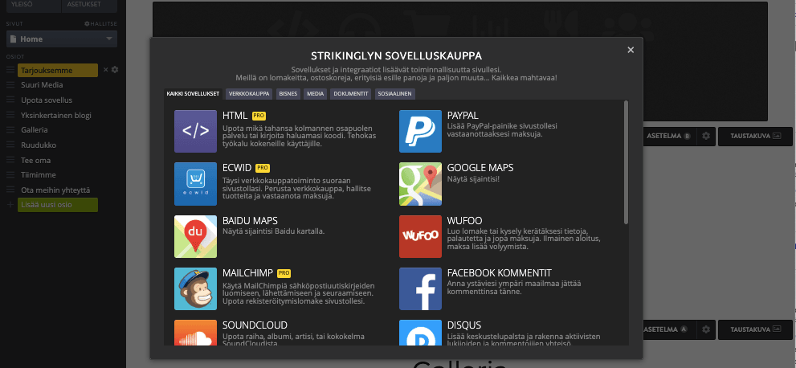This screenshot has height=368, width=796.
Task: Click the HTML app title
Action: pyautogui.click(x=235, y=115)
